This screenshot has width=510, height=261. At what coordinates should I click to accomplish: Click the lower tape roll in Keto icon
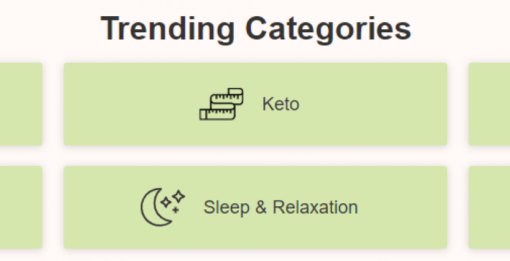(x=217, y=112)
